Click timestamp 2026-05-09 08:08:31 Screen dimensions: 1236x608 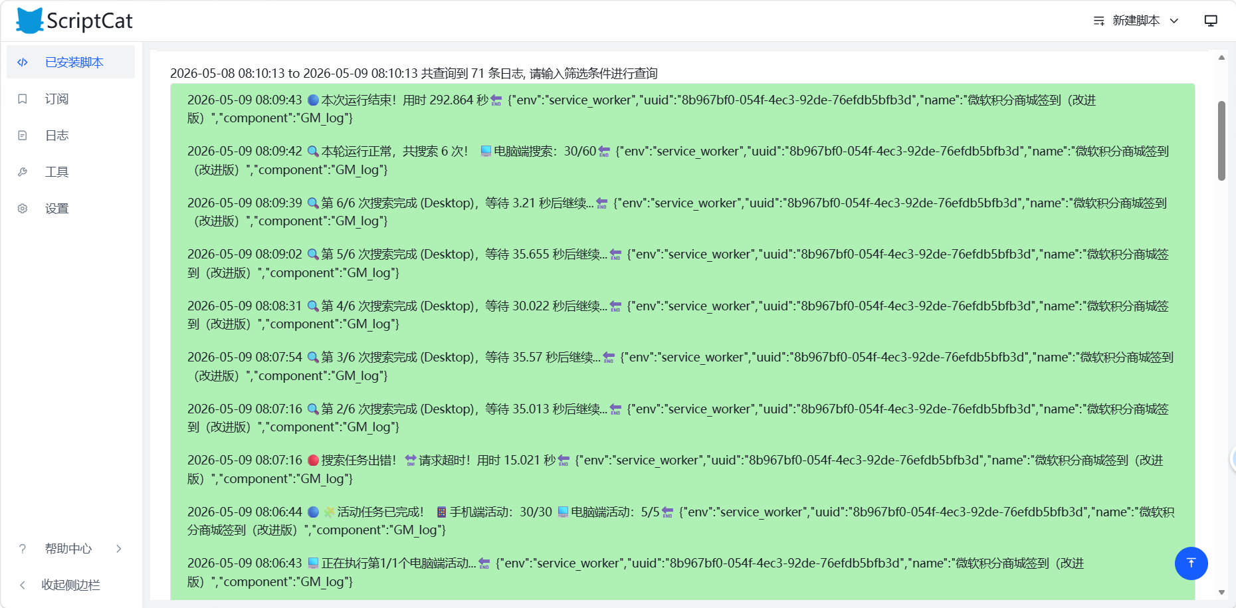pyautogui.click(x=245, y=306)
